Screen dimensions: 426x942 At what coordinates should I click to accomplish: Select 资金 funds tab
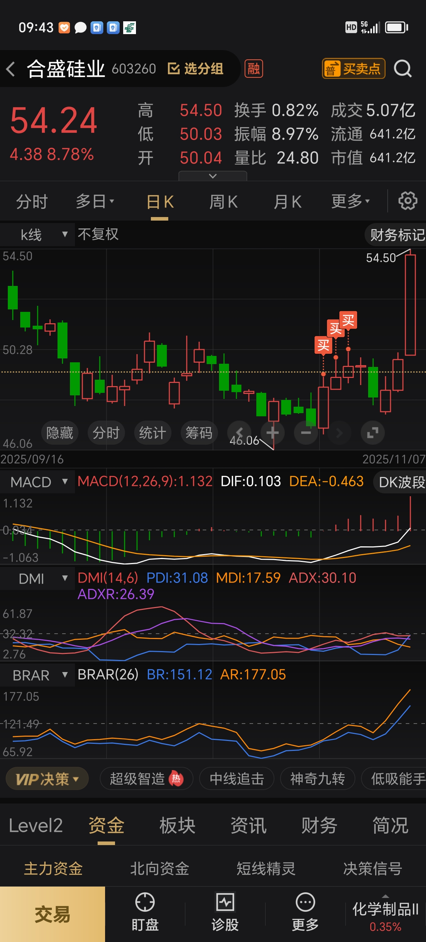(106, 826)
